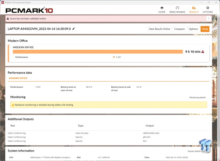Screen dimensions: 220x161
Task: Click the warning icon in the validation banner
Action: 8,18
